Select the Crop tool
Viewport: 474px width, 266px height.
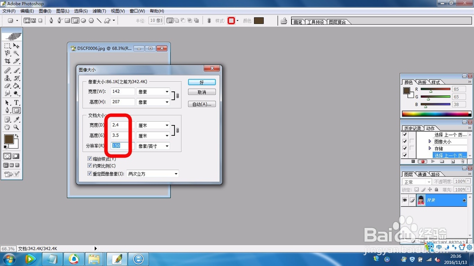click(x=7, y=61)
